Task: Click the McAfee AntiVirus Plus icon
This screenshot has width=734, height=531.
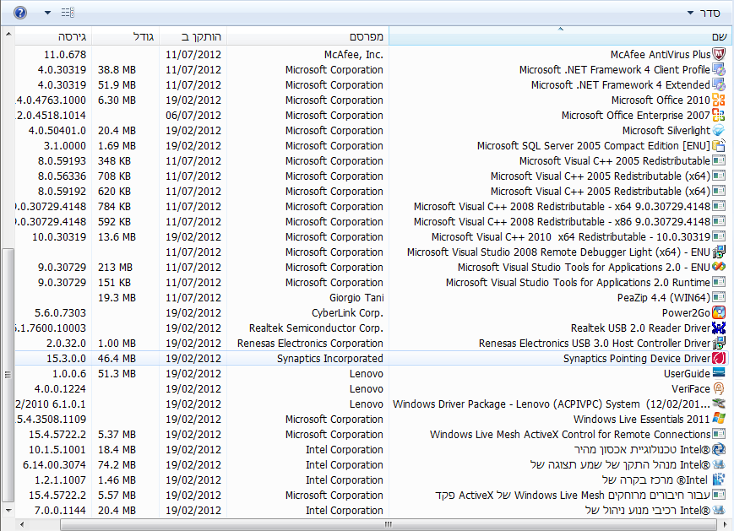Action: (x=719, y=54)
